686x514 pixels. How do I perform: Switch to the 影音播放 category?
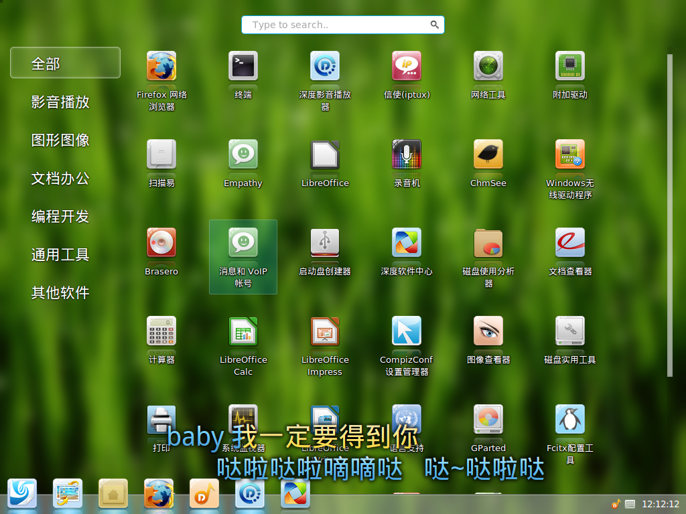[60, 102]
